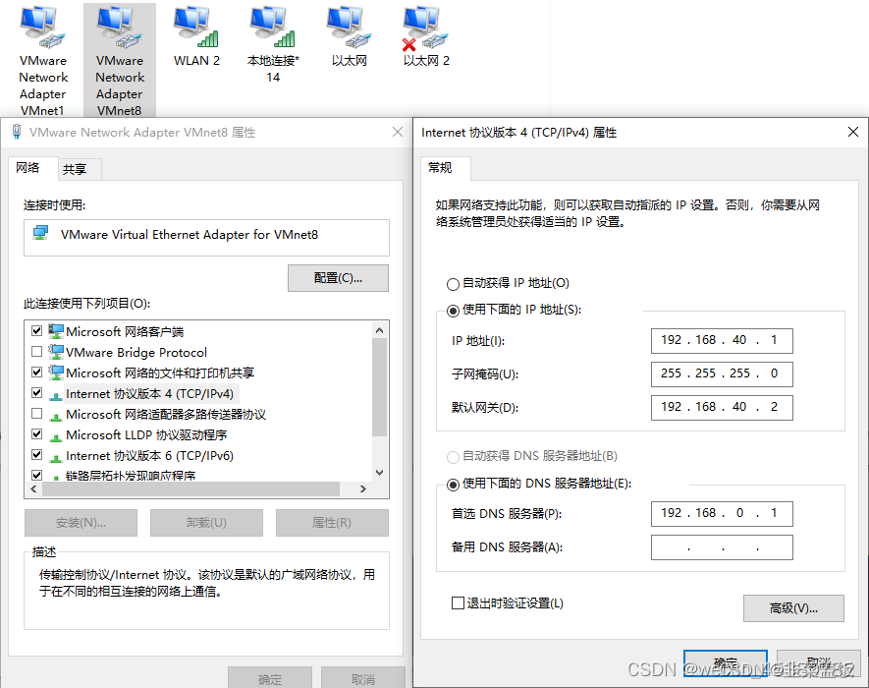This screenshot has height=688, width=869.
Task: Click the items list scroll right arrow
Action: pos(363,488)
